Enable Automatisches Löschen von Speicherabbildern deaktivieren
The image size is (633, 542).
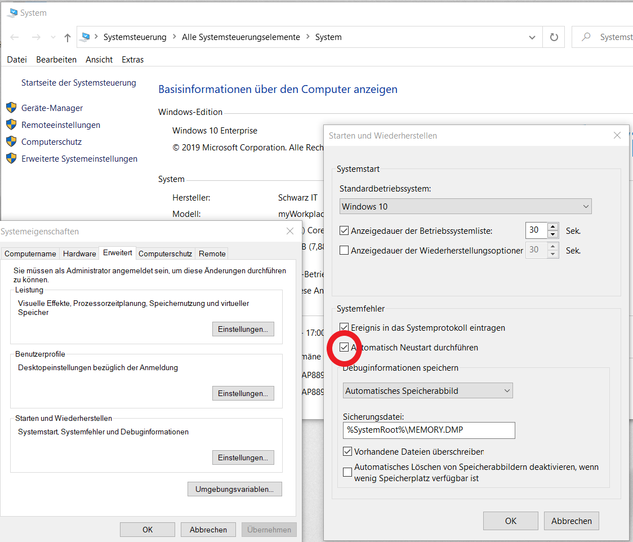(347, 472)
